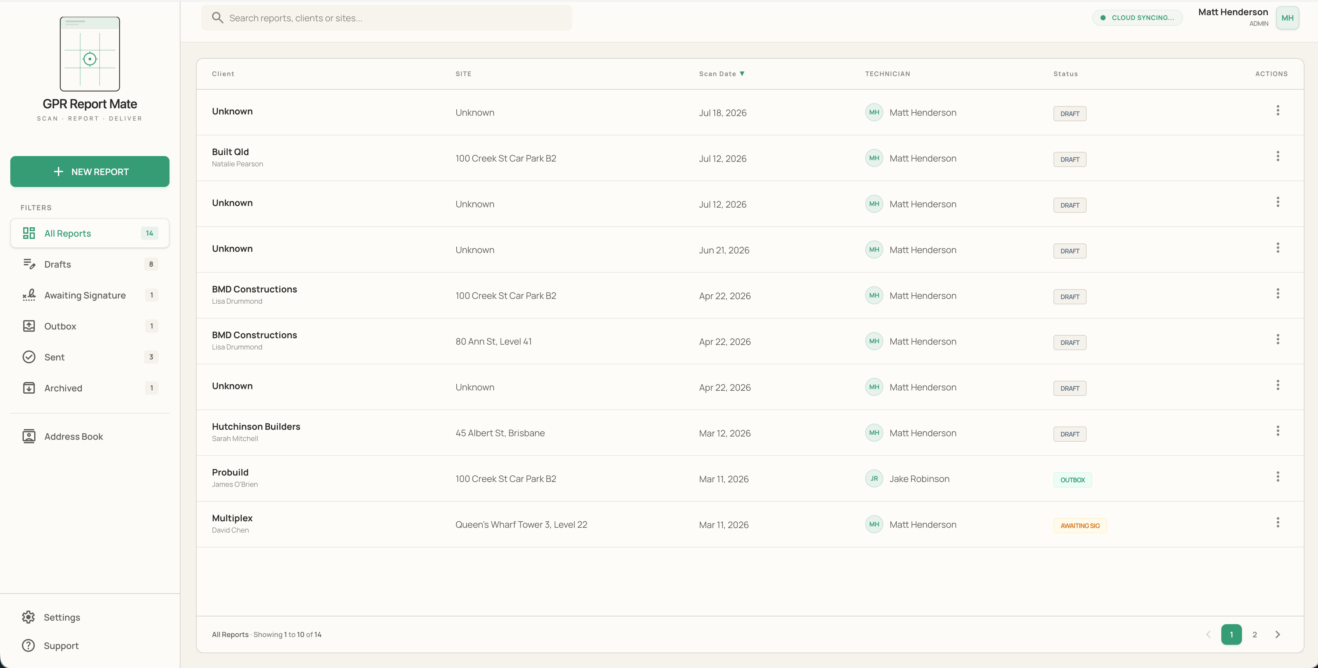Select the Drafts filter

pos(90,264)
